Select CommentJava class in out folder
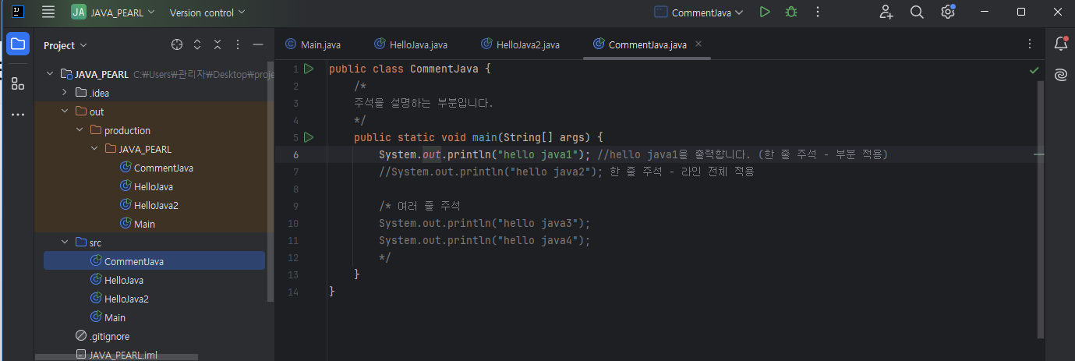Image resolution: width=1075 pixels, height=361 pixels. [164, 168]
